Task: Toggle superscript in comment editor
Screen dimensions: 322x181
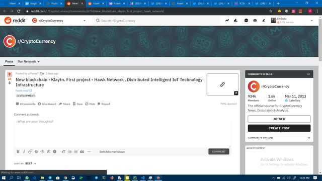Action: (48, 152)
